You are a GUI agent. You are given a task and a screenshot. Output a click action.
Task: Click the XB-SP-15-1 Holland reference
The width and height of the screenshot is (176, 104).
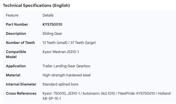pos(52,98)
